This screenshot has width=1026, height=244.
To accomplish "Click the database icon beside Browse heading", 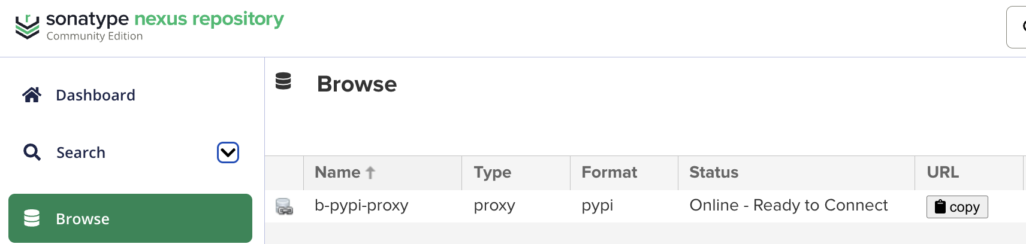I will (x=283, y=81).
